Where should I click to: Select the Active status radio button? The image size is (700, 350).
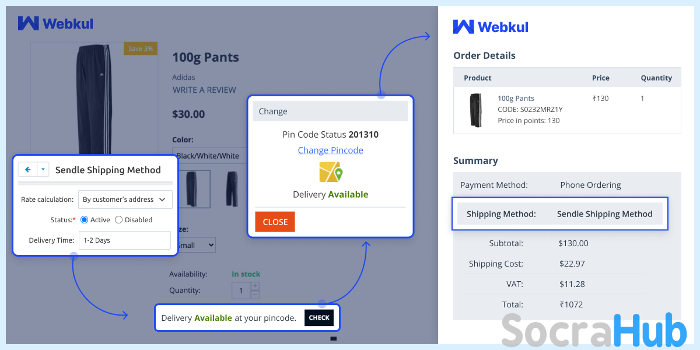pyautogui.click(x=84, y=220)
